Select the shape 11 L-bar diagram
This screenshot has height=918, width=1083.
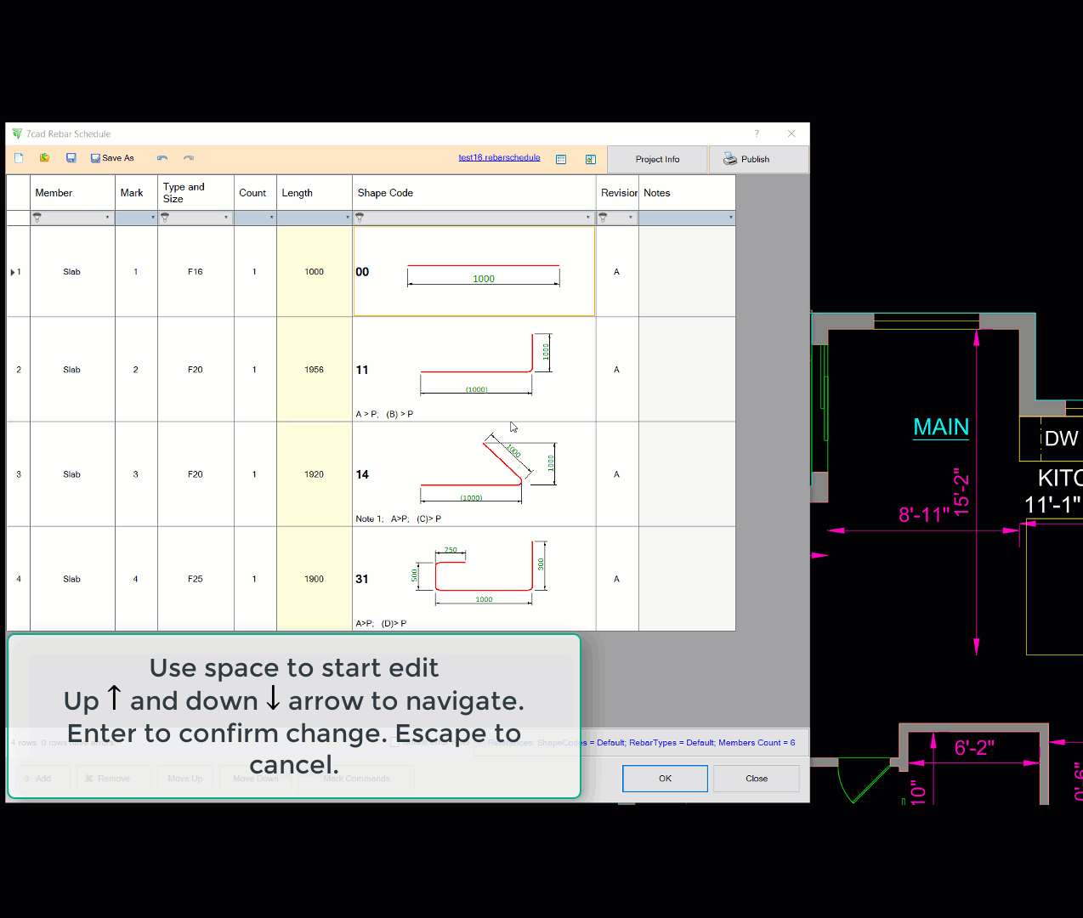[487, 365]
